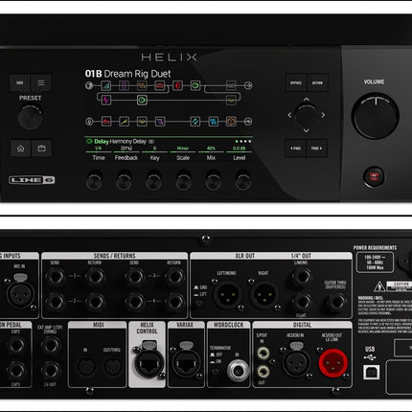Select the path 1 input guitar icon
This screenshot has width=412, height=412.
point(89,85)
